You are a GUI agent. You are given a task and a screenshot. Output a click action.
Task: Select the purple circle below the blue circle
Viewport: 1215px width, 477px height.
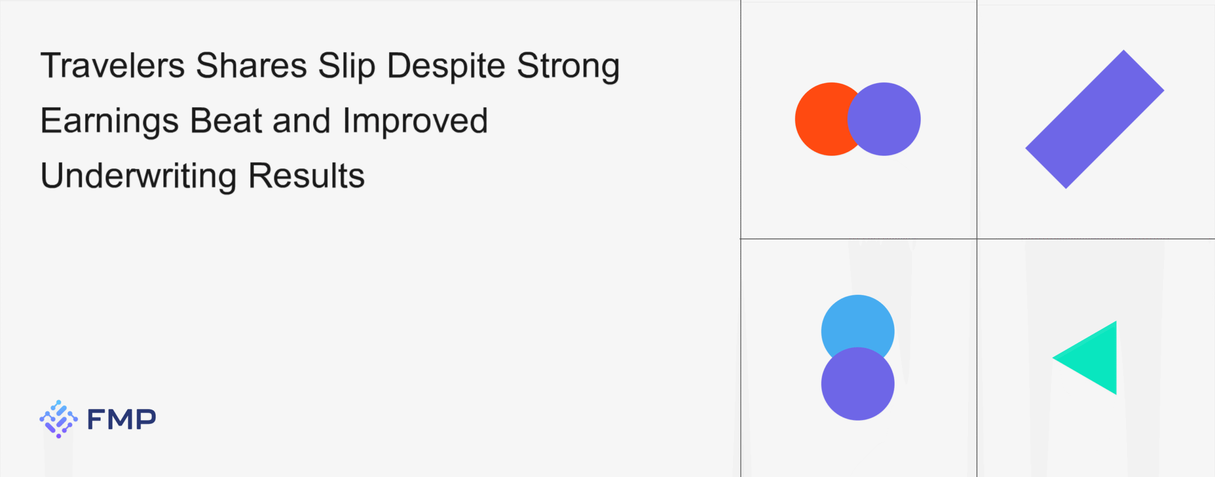click(858, 384)
